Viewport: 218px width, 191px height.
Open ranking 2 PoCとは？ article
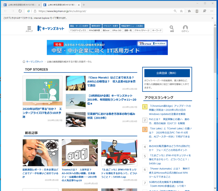point(169,121)
